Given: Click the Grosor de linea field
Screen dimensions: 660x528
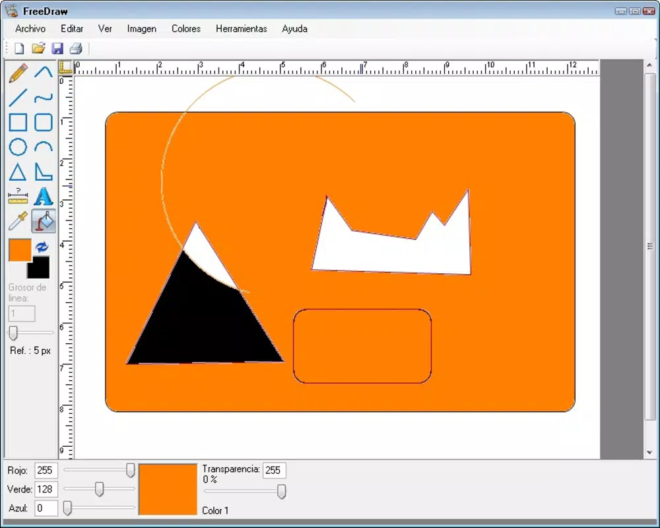Looking at the screenshot, I should click(x=22, y=313).
